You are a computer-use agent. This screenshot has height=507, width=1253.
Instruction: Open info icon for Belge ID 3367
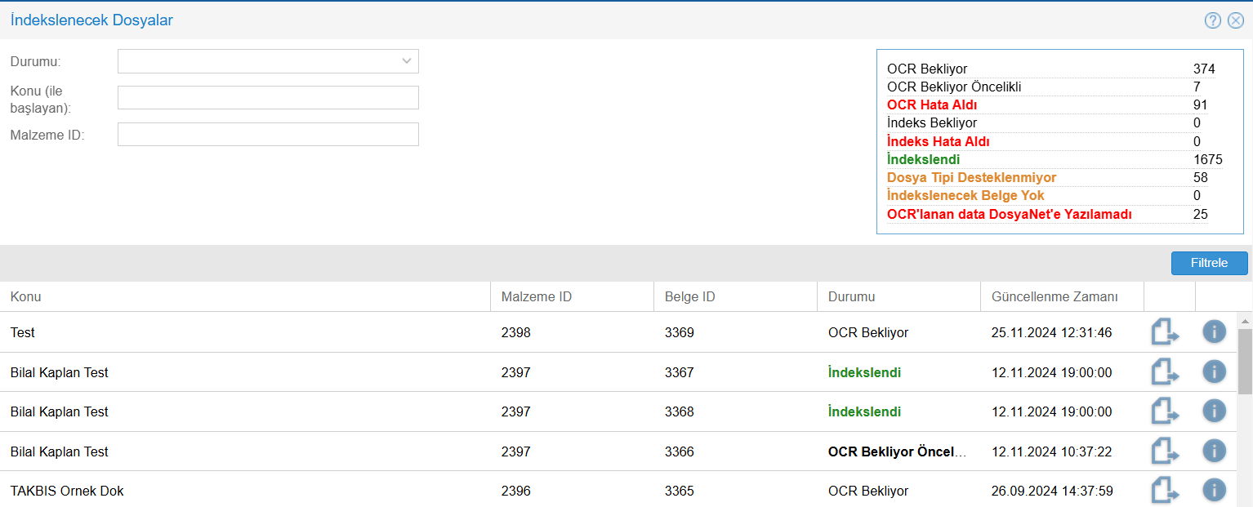(x=1214, y=371)
